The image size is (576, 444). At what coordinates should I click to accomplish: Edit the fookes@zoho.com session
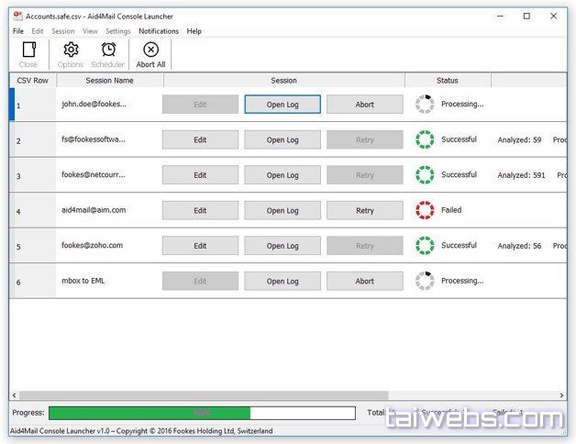200,246
